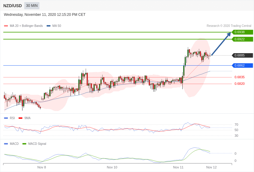Viewport: 254px width, 172px height.
Task: Click the MACD blue legend swatch
Action: 6,144
